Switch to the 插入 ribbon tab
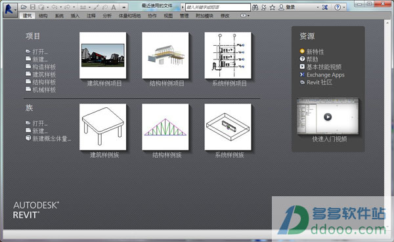The height and width of the screenshot is (242, 394). pyautogui.click(x=75, y=16)
